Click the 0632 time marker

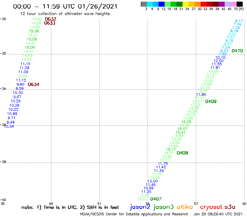point(50,19)
